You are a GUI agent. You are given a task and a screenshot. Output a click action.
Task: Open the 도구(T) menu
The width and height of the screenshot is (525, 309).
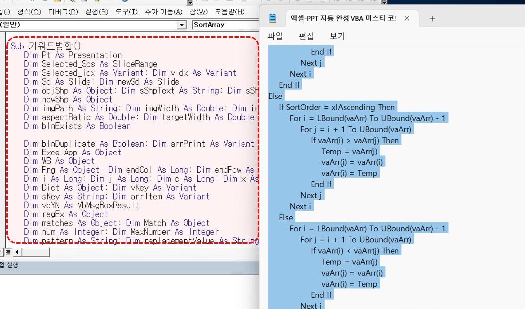(127, 12)
